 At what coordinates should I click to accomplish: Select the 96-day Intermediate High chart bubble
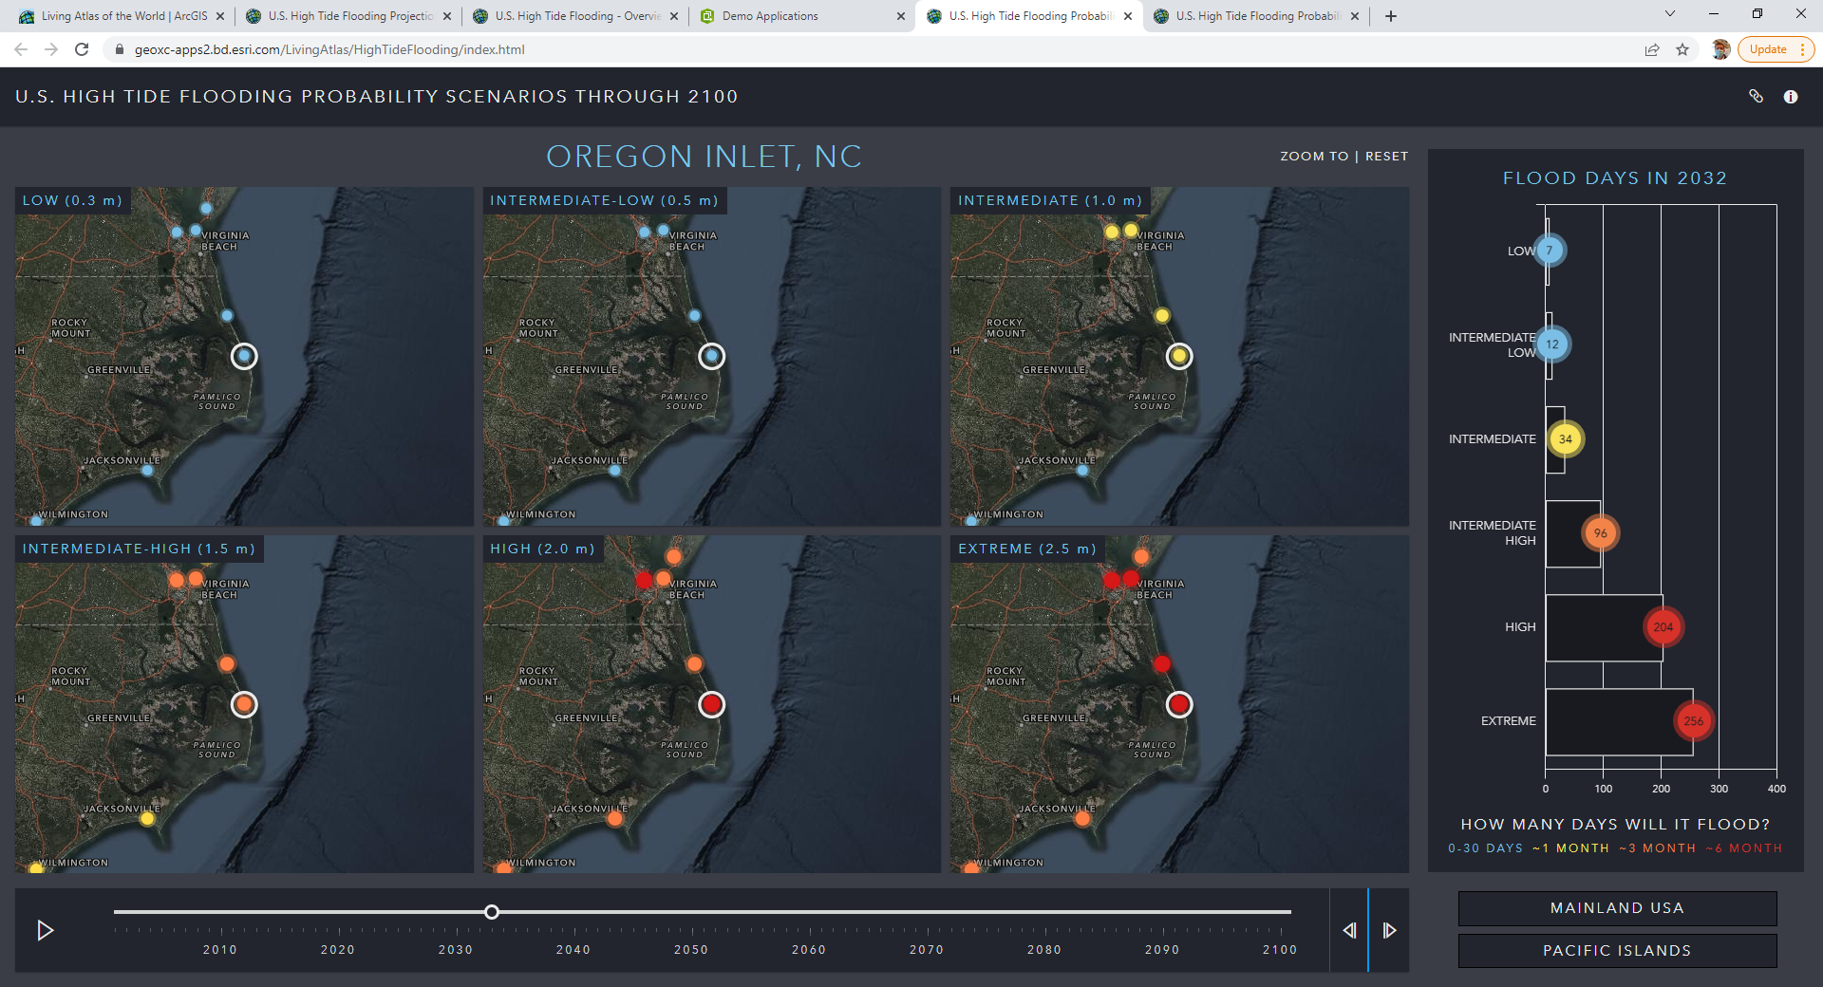coord(1601,533)
